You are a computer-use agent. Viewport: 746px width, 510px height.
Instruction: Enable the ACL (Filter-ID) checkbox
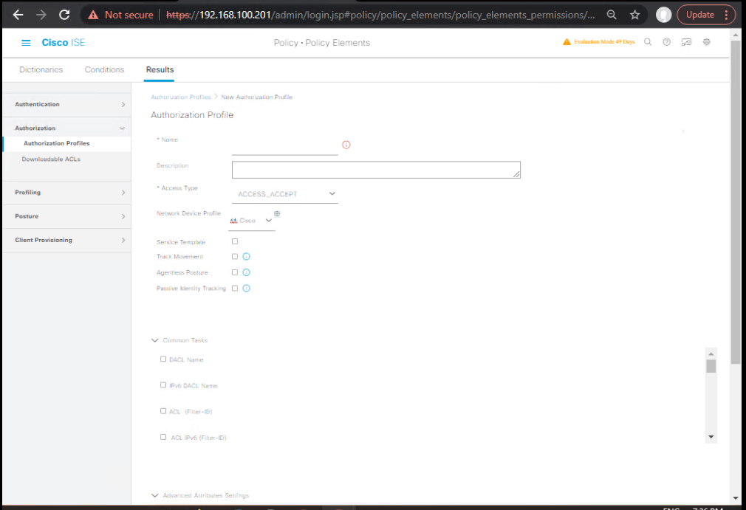163,411
